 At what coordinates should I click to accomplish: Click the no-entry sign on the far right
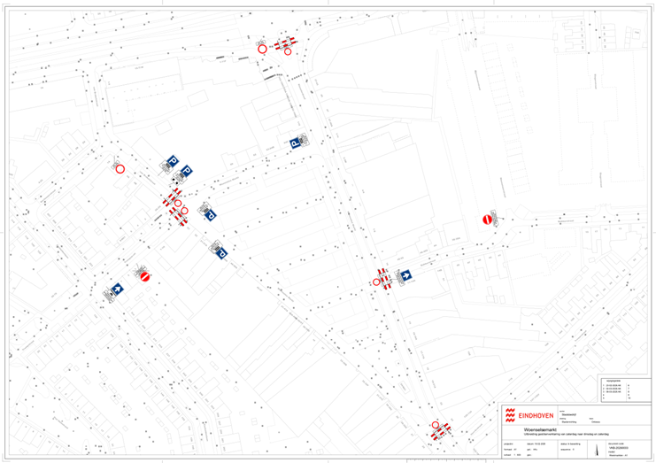486,218
